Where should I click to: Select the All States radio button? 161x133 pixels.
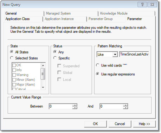(12, 52)
